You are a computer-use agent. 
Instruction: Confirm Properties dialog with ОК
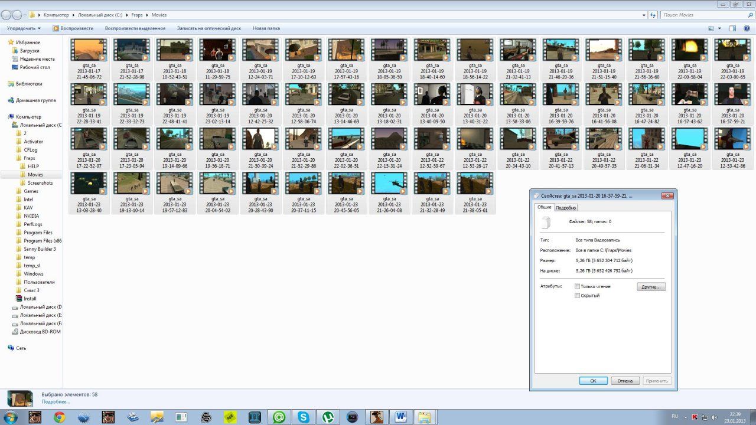(x=594, y=381)
